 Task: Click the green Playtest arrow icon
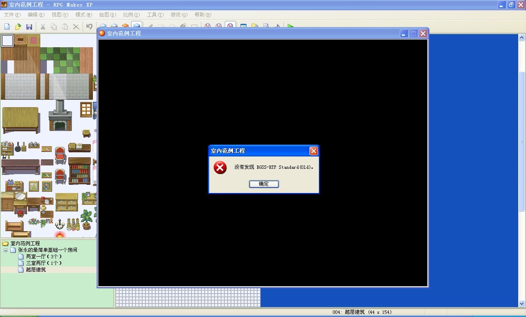tap(291, 26)
